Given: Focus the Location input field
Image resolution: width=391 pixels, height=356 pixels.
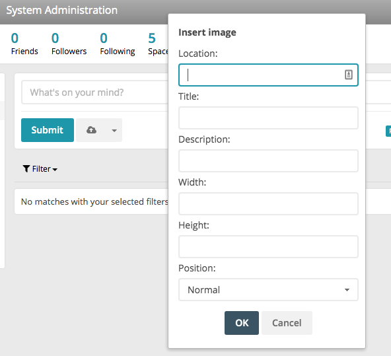Looking at the screenshot, I should [268, 75].
